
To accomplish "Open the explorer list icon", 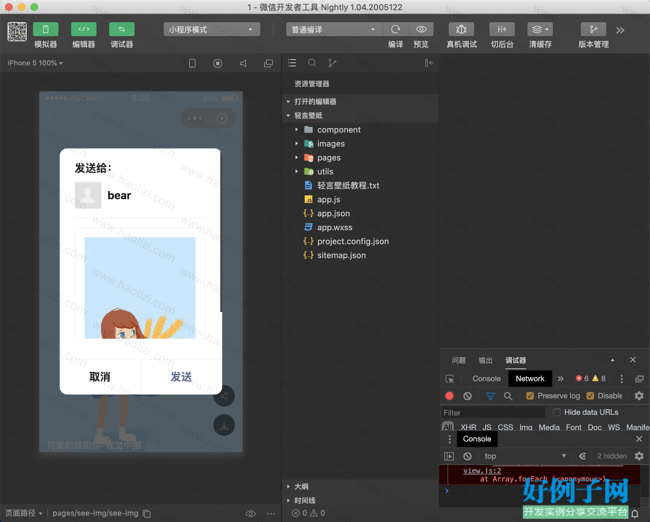I will 292,63.
